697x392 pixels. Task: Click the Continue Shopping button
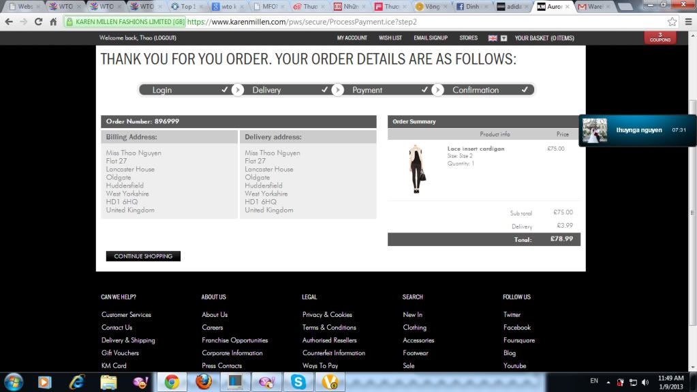pos(143,256)
